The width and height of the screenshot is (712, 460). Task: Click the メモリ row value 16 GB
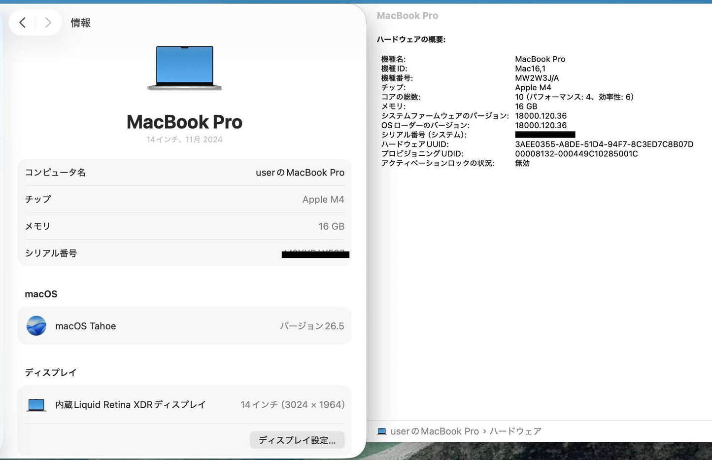(x=331, y=226)
